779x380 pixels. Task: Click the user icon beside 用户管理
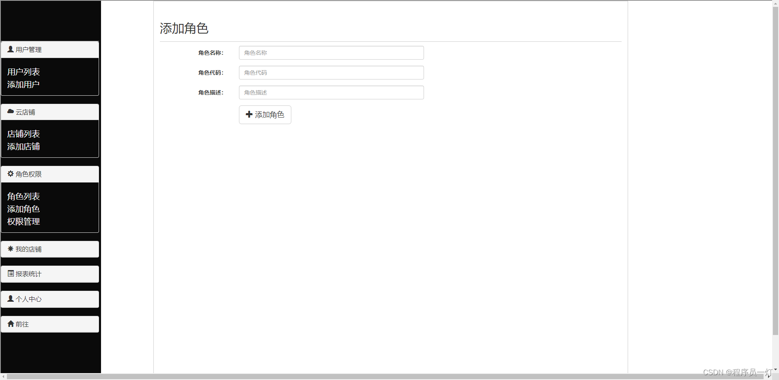pyautogui.click(x=11, y=49)
